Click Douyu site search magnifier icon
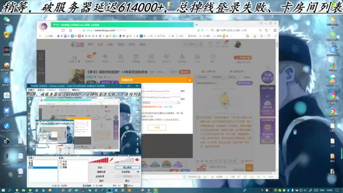Image resolution: width=343 pixels, height=193 pixels. point(201,45)
